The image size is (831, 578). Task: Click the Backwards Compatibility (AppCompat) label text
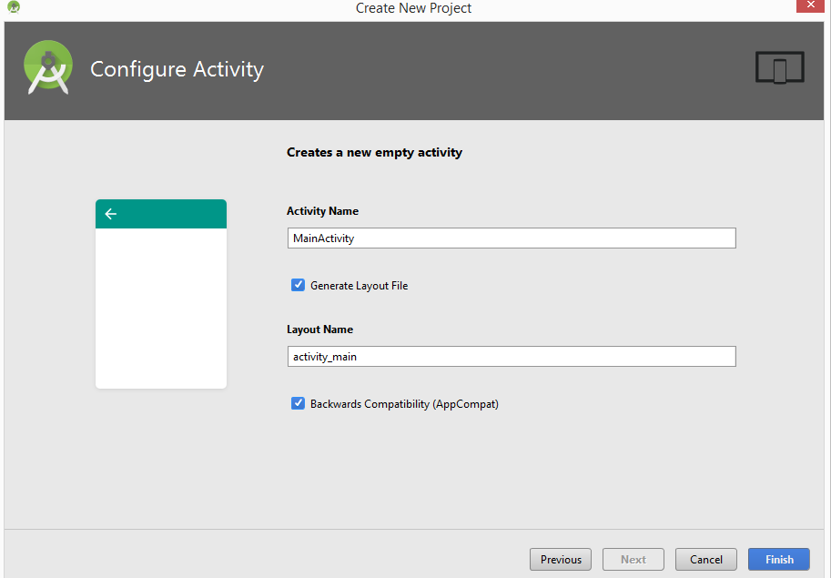point(404,404)
